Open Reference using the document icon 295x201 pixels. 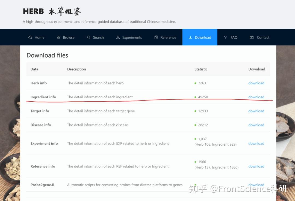click(x=157, y=37)
